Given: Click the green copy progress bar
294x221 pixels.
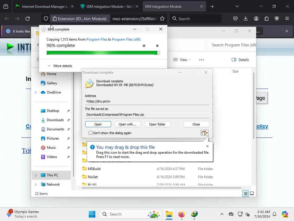Looking at the screenshot, I should pyautogui.click(x=103, y=53).
